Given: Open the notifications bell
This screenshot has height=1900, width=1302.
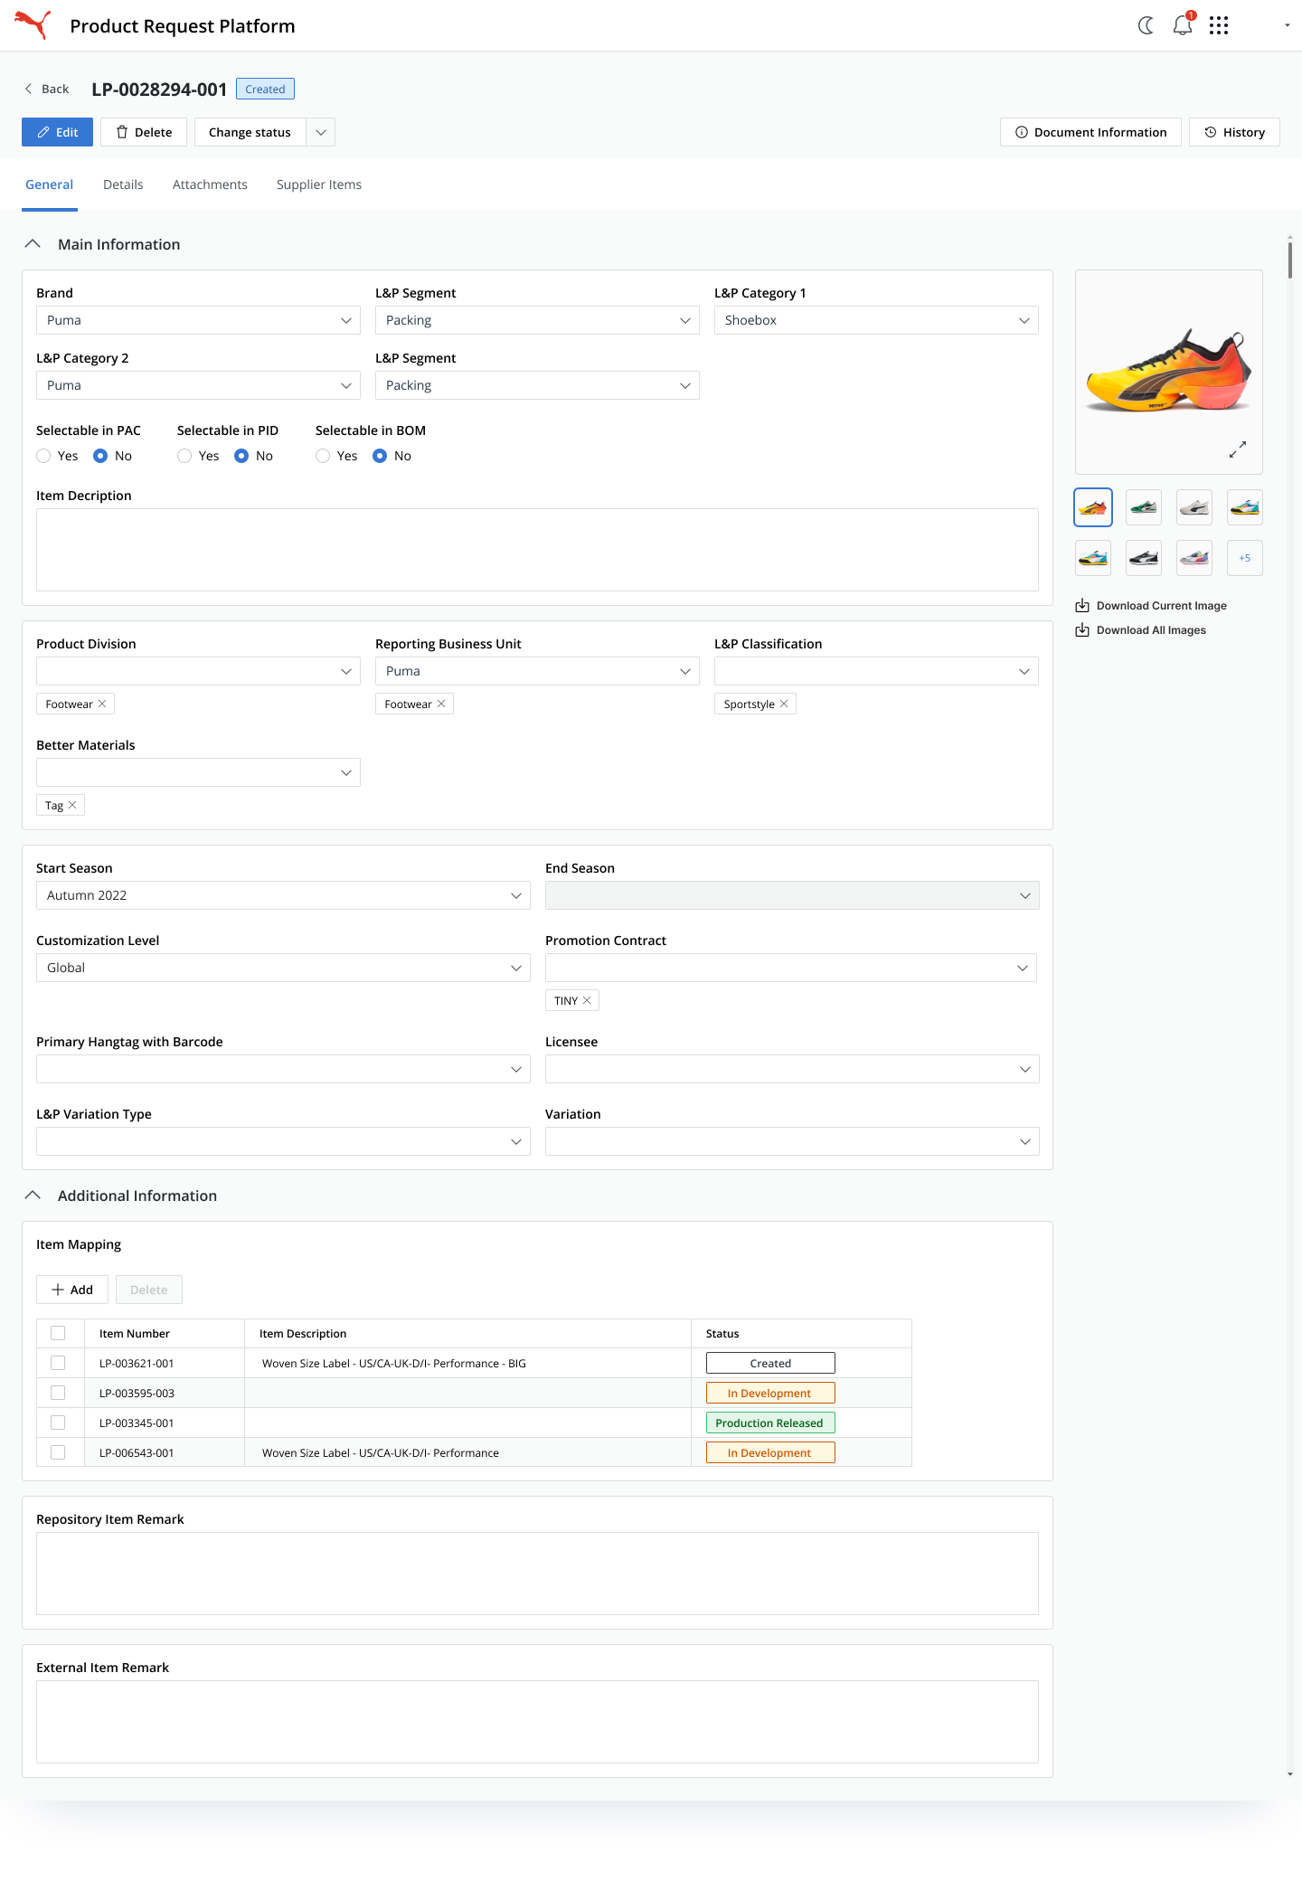Looking at the screenshot, I should point(1183,25).
